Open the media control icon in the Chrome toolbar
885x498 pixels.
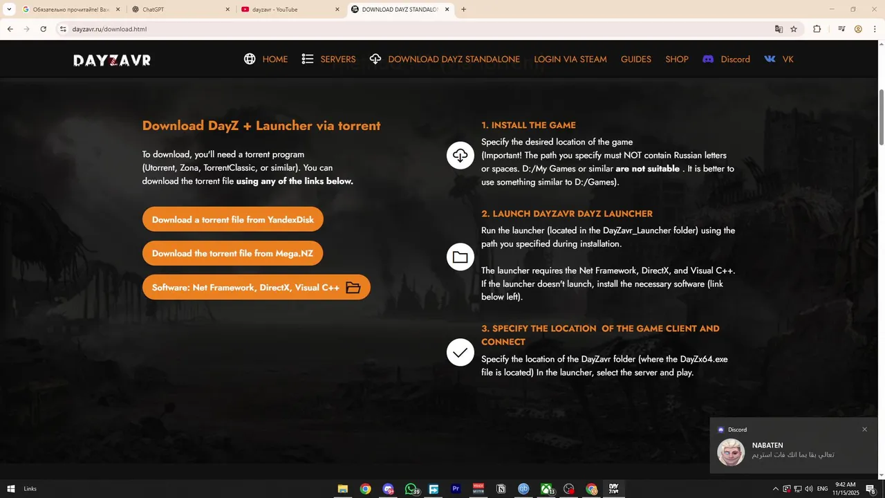coord(841,29)
